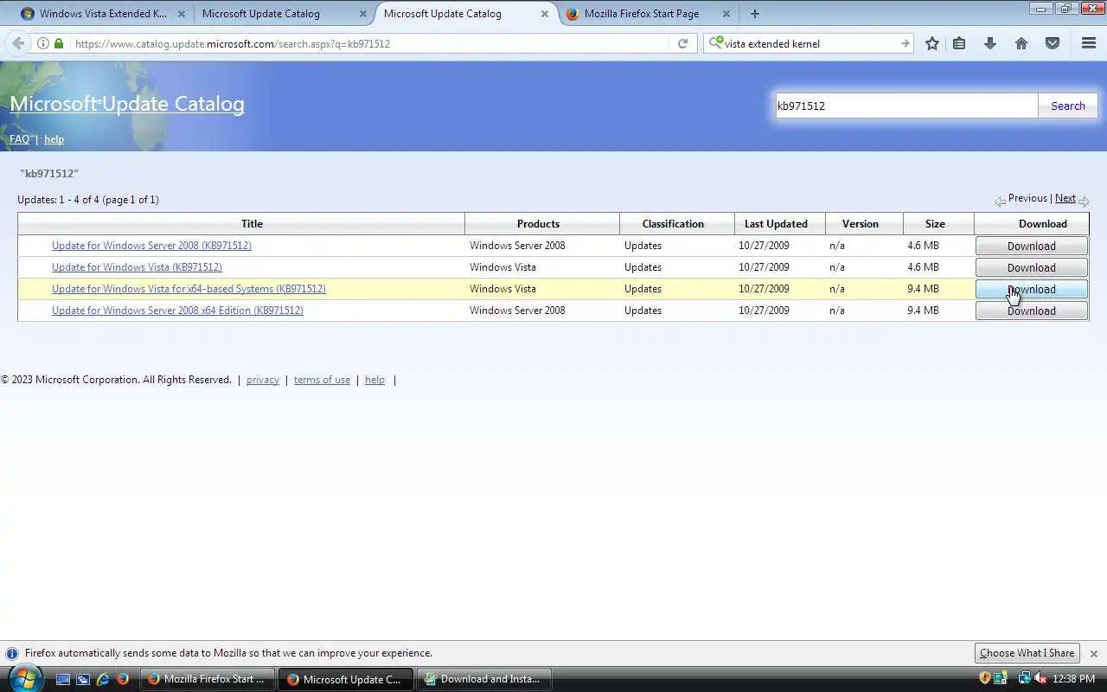Open the downloads arrow panel
Screen dimensions: 1107x692
click(990, 43)
